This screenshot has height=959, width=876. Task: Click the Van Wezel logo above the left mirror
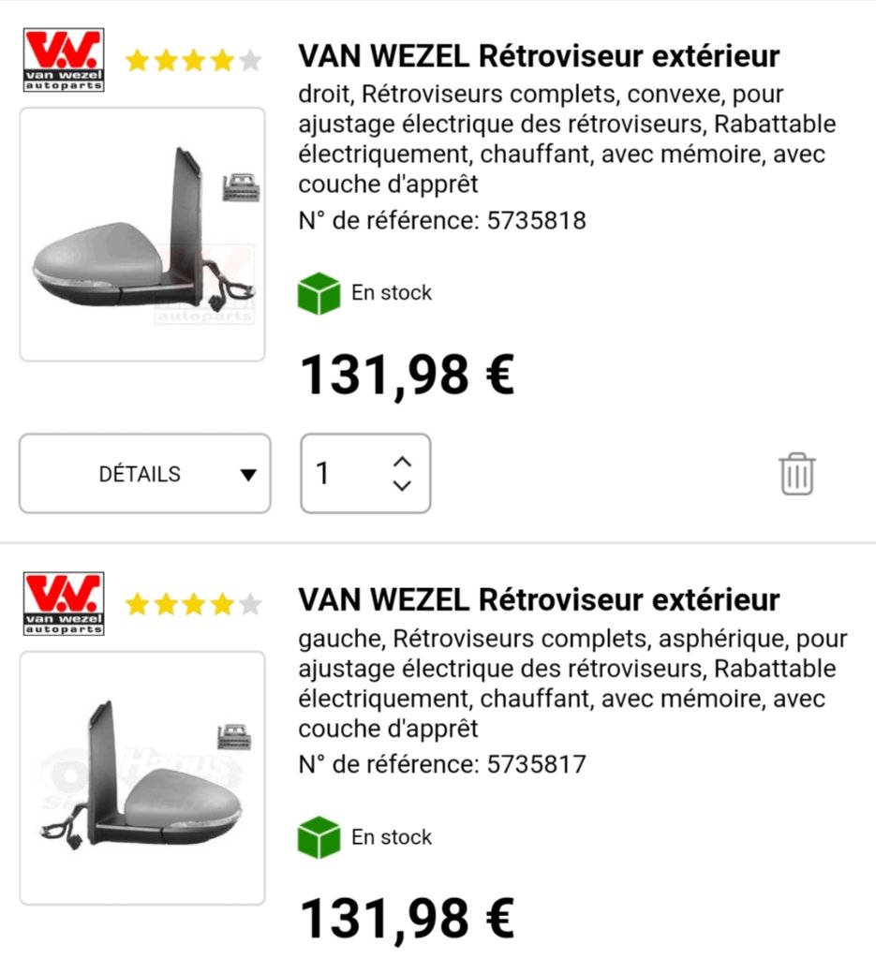coord(64,604)
